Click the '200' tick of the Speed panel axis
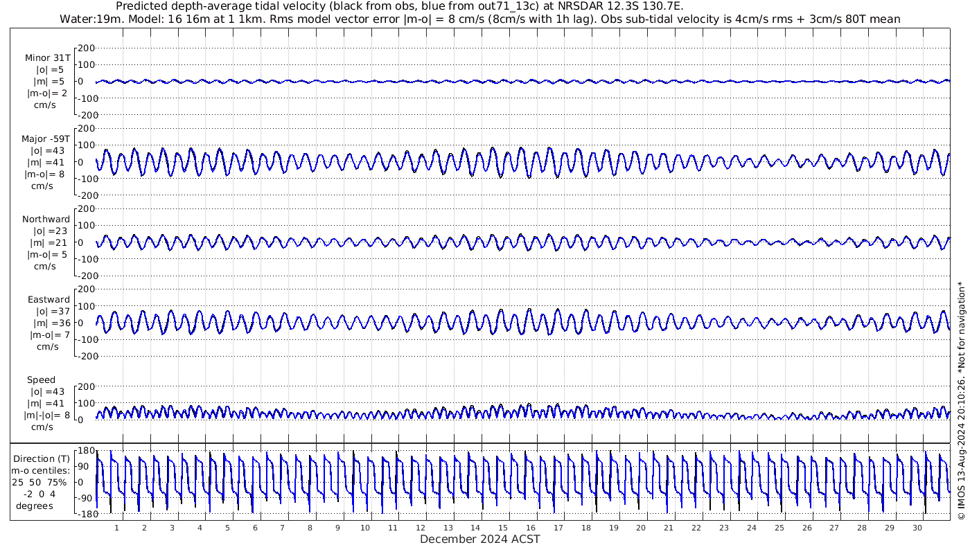This screenshot has height=554, width=970. click(87, 386)
